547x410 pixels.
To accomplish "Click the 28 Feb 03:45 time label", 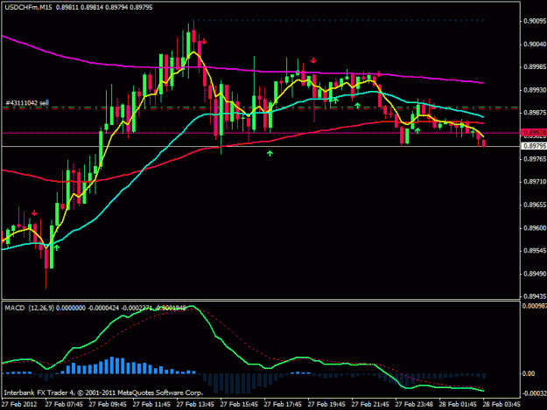I will pos(501,405).
